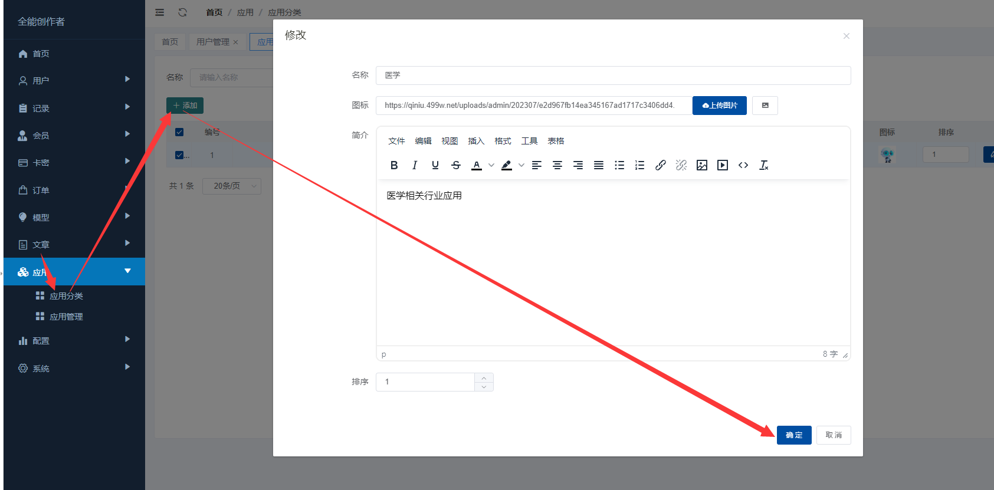Click the text color A swatch
Image resolution: width=994 pixels, height=490 pixels.
coord(477,165)
